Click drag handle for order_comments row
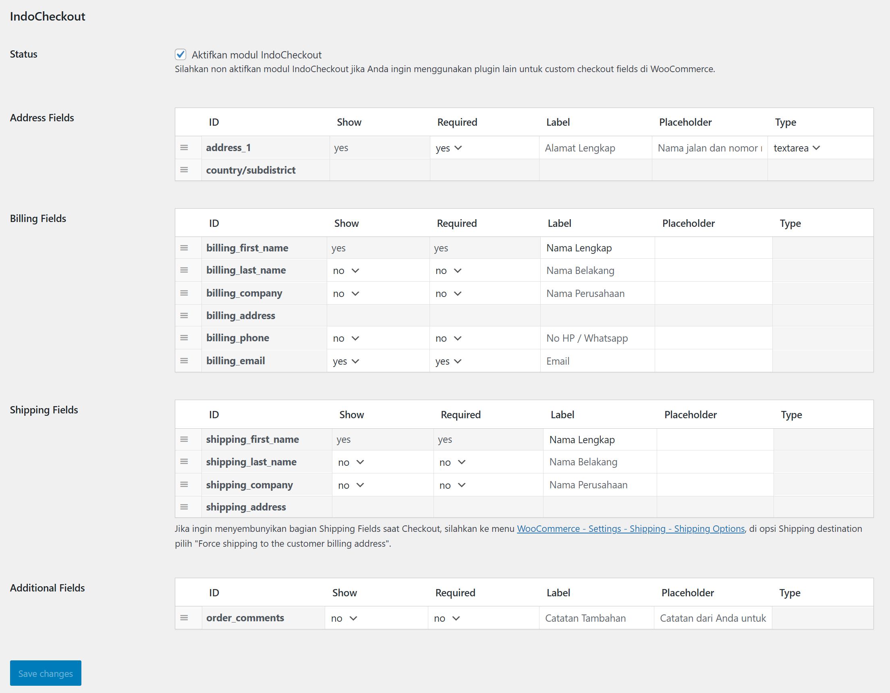The height and width of the screenshot is (693, 890). click(184, 618)
